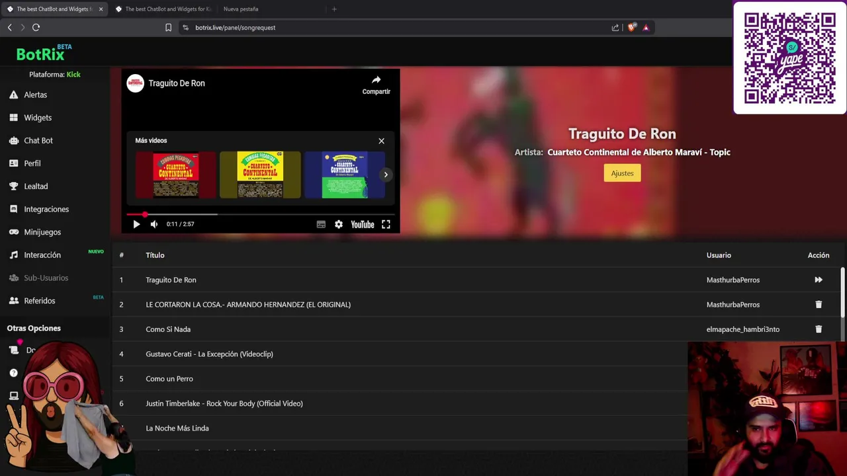Image resolution: width=847 pixels, height=476 pixels.
Task: Go to Perfil in sidebar
Action: (x=32, y=163)
